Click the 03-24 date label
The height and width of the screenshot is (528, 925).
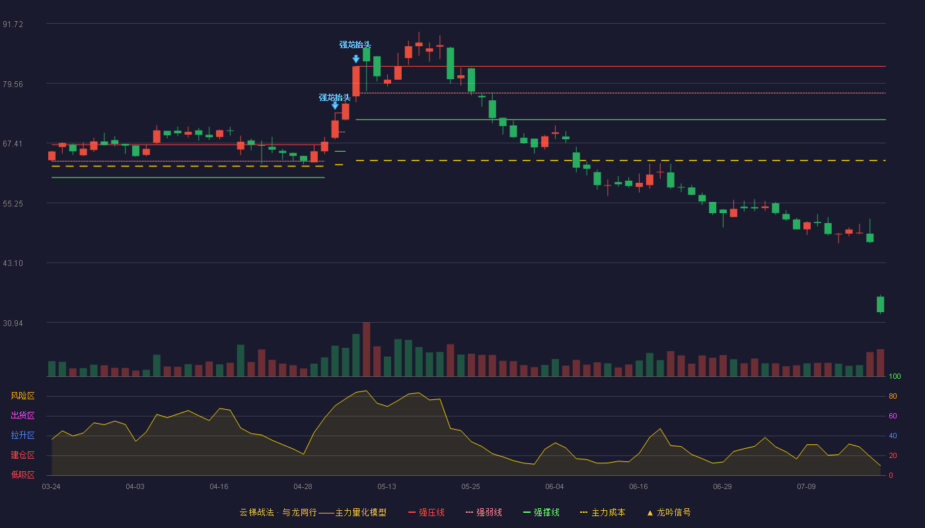pyautogui.click(x=51, y=486)
